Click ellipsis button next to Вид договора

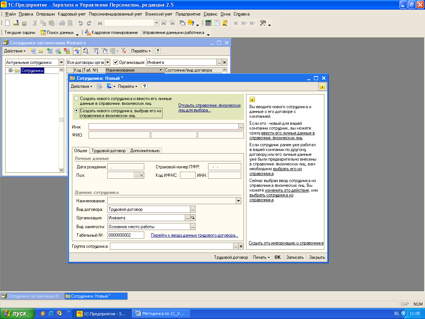coord(193,209)
